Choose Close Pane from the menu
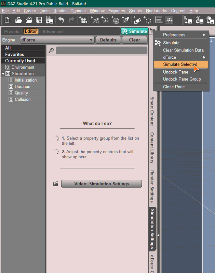The width and height of the screenshot is (215, 273). click(x=181, y=87)
